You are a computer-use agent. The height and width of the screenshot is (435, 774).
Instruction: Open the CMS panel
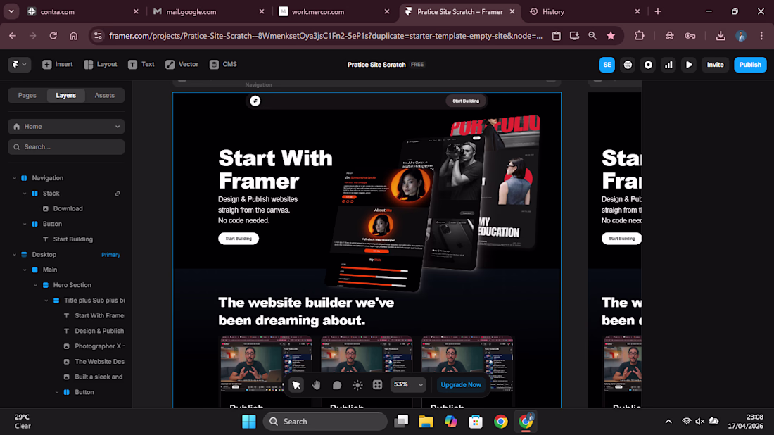point(223,65)
